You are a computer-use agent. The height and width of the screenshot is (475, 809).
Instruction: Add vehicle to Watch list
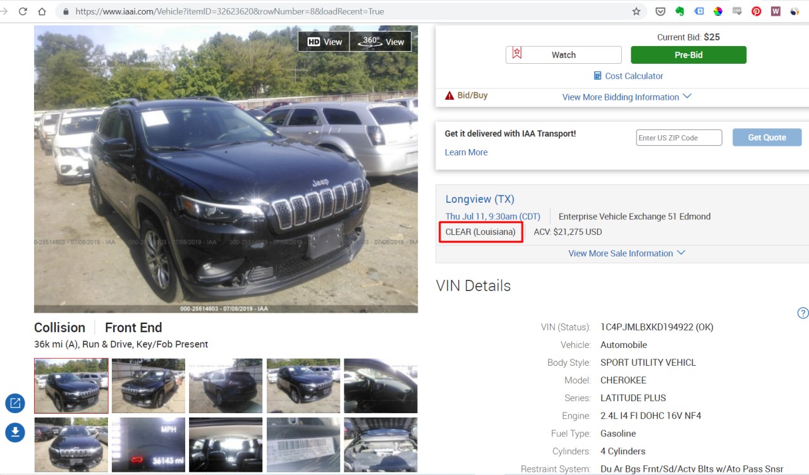click(x=563, y=55)
